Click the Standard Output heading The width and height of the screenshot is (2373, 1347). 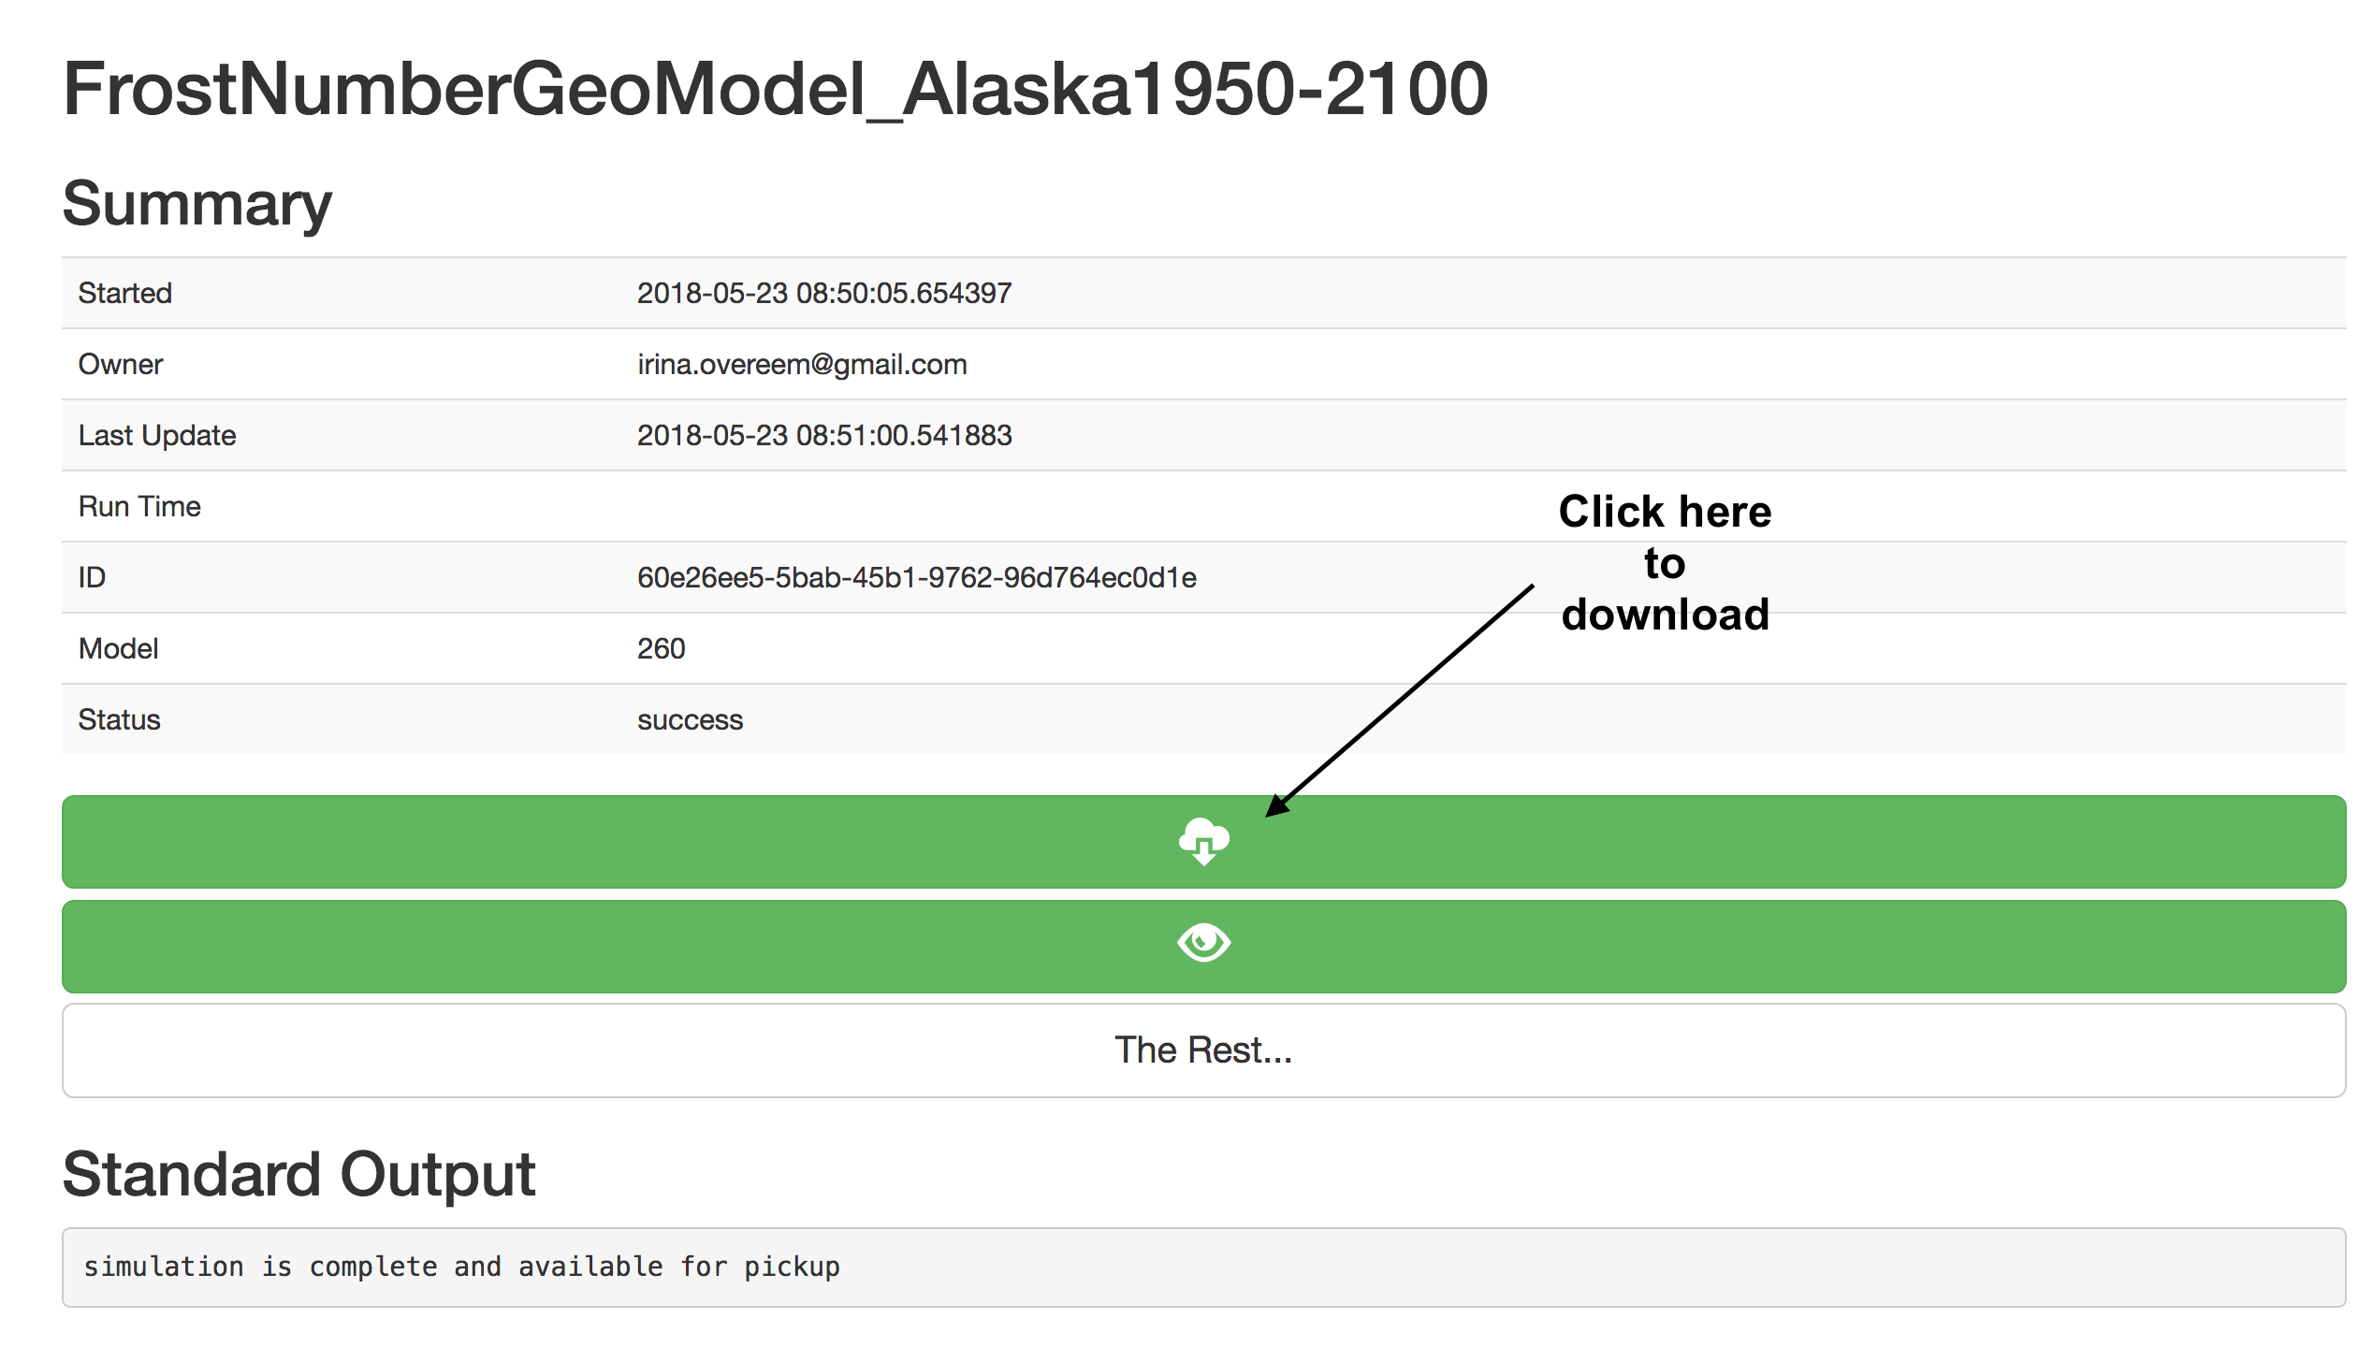coord(298,1175)
